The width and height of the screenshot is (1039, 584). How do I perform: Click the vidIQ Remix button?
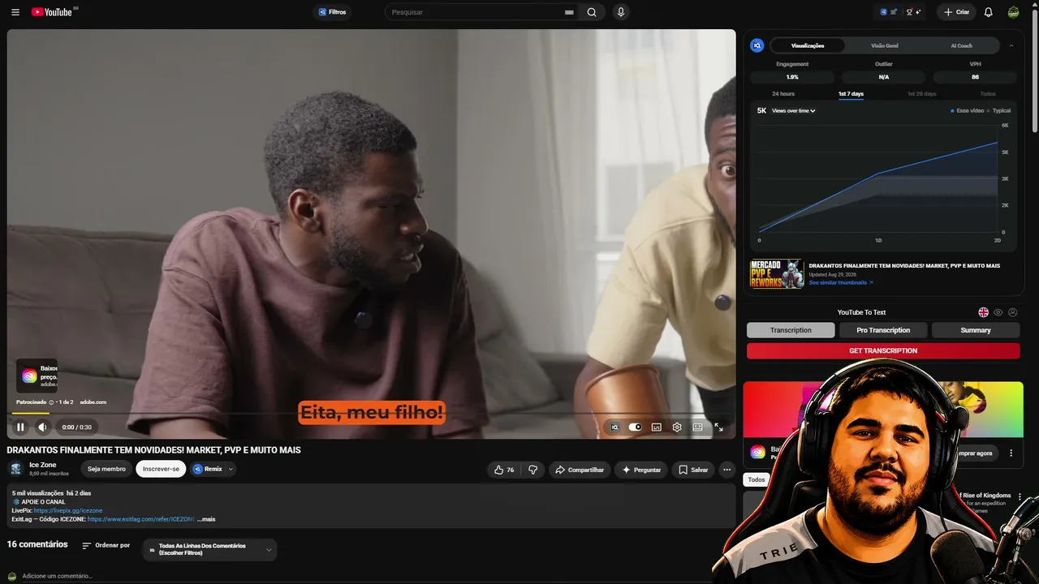point(208,469)
